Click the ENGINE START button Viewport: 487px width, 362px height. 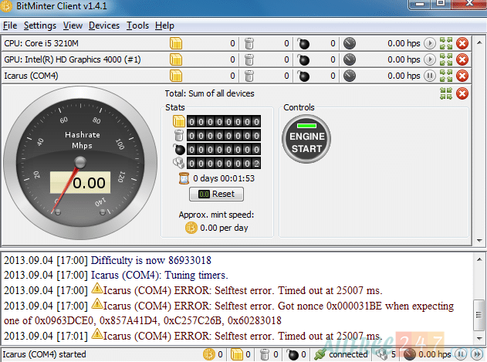(x=306, y=139)
